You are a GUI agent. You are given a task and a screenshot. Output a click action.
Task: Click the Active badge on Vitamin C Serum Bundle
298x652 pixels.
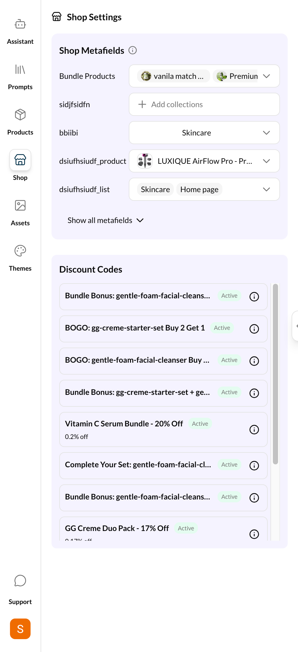coord(200,424)
